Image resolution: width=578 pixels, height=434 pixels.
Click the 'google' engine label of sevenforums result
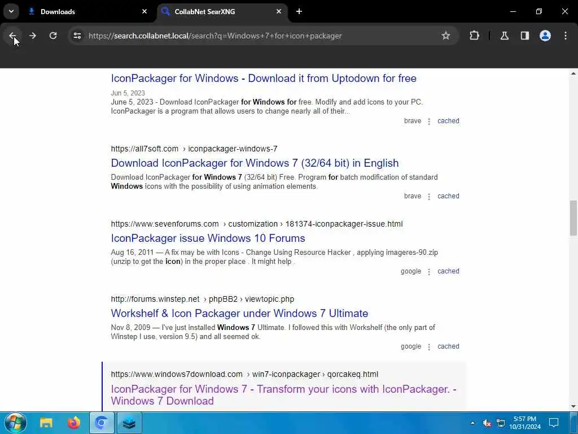411,271
